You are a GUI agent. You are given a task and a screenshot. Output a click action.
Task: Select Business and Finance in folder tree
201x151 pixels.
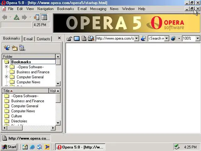point(33,72)
